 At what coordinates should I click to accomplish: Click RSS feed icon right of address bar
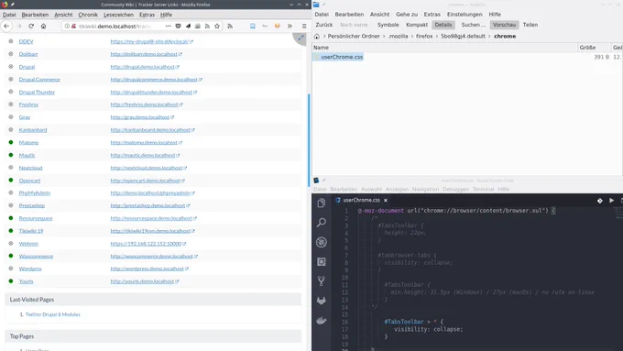coord(230,27)
